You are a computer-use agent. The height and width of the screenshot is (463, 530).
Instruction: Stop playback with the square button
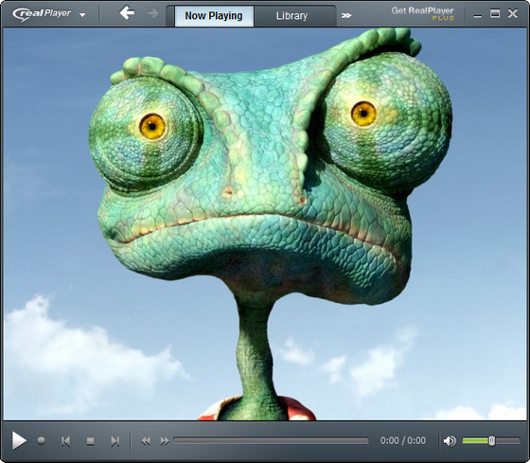click(90, 441)
